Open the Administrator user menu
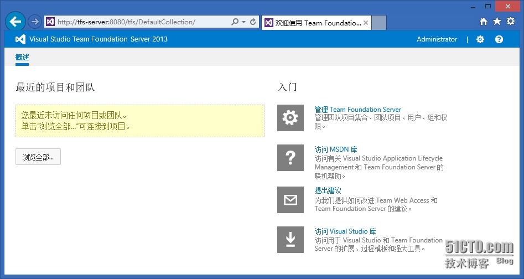Screen dimensions: 524x279 click(437, 39)
